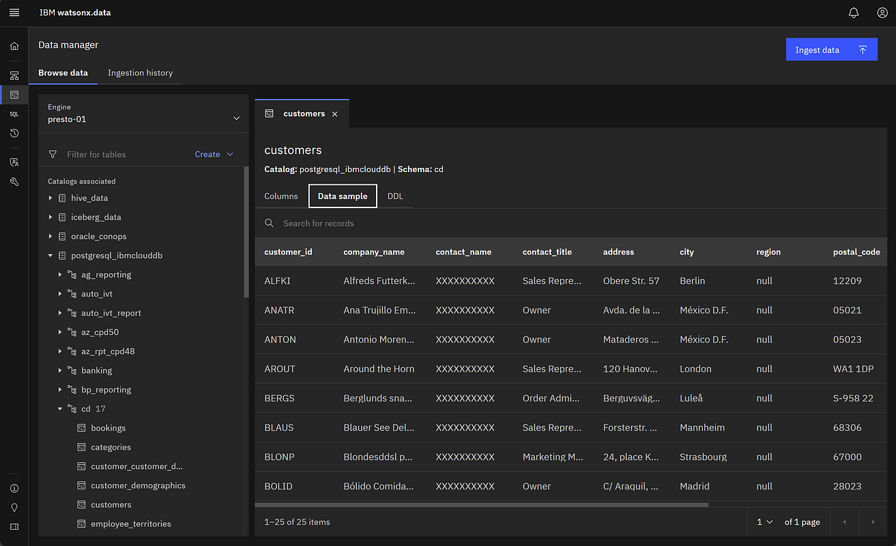Go to next page arrow
Image resolution: width=896 pixels, height=546 pixels.
(873, 522)
